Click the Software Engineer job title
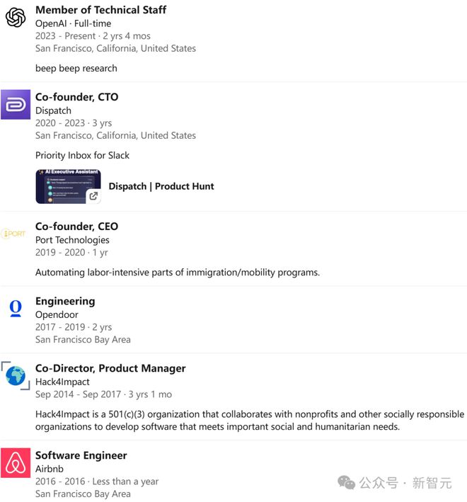467x502 pixels. pyautogui.click(x=81, y=455)
